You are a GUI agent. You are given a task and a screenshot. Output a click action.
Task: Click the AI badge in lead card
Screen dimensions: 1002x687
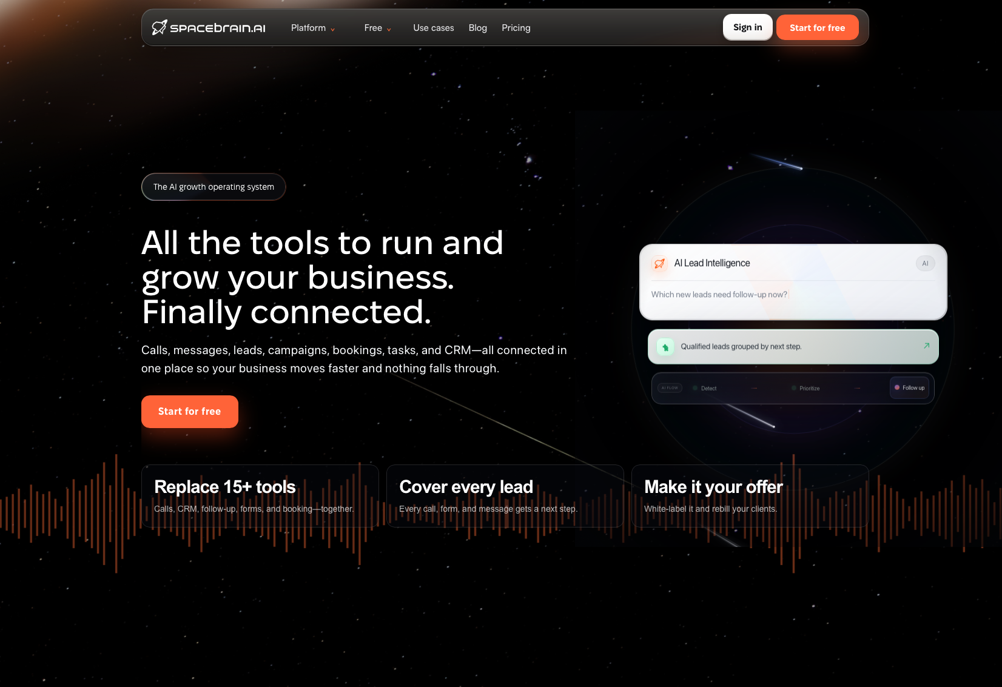925,263
